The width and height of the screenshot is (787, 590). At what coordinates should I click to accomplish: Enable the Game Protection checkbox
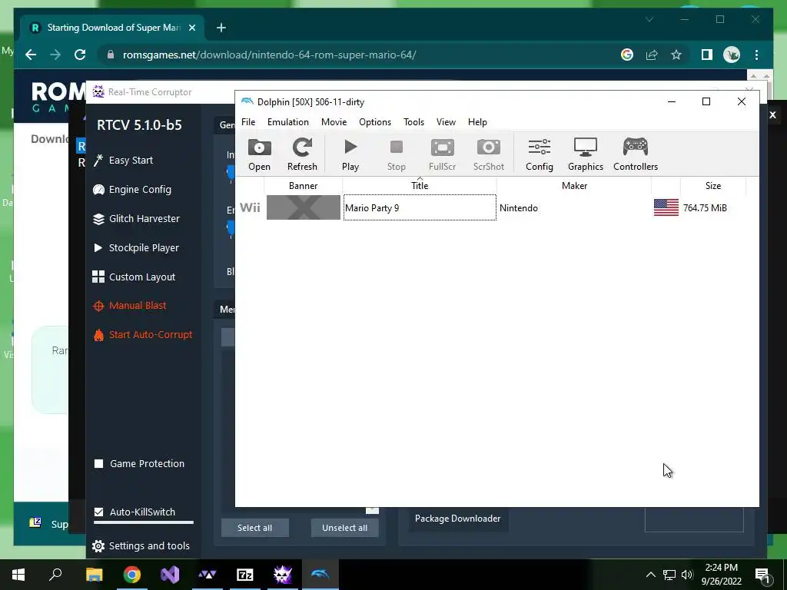(99, 463)
